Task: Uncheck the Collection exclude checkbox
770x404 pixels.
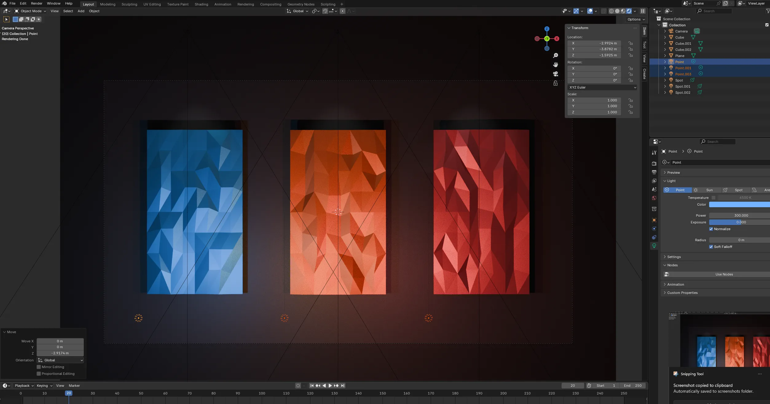Action: pos(767,25)
